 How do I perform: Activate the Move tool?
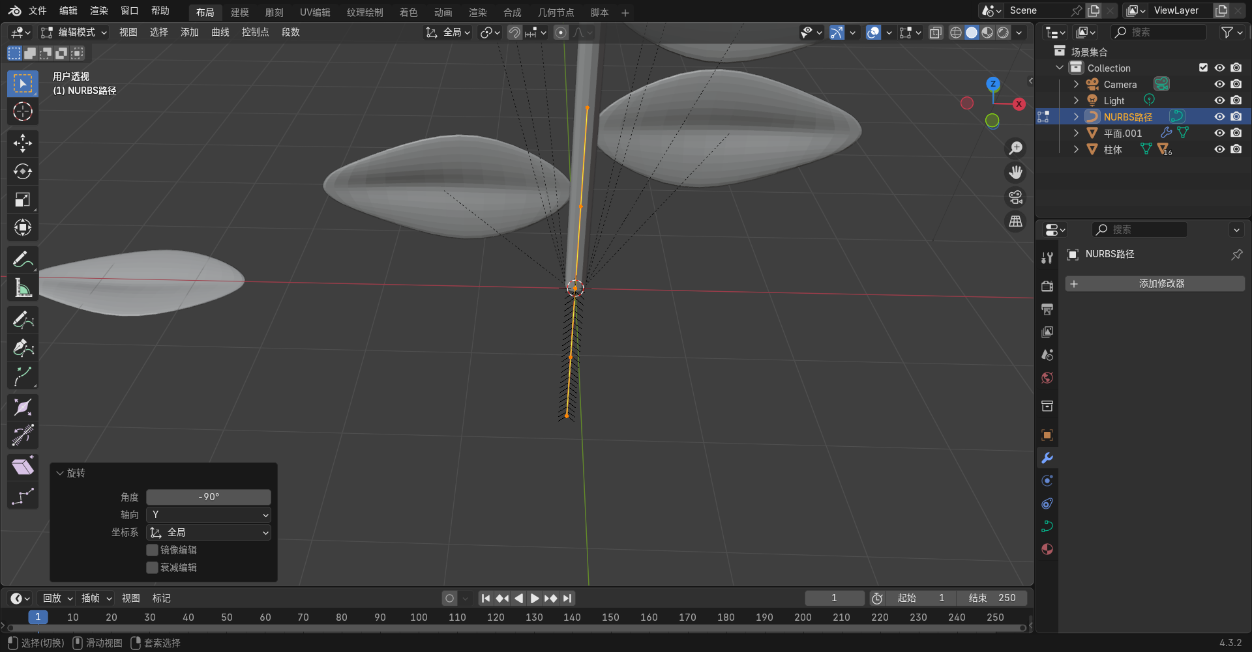click(23, 143)
